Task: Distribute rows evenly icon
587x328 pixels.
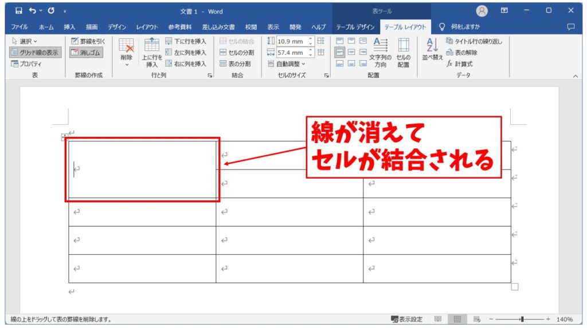Action: click(321, 41)
